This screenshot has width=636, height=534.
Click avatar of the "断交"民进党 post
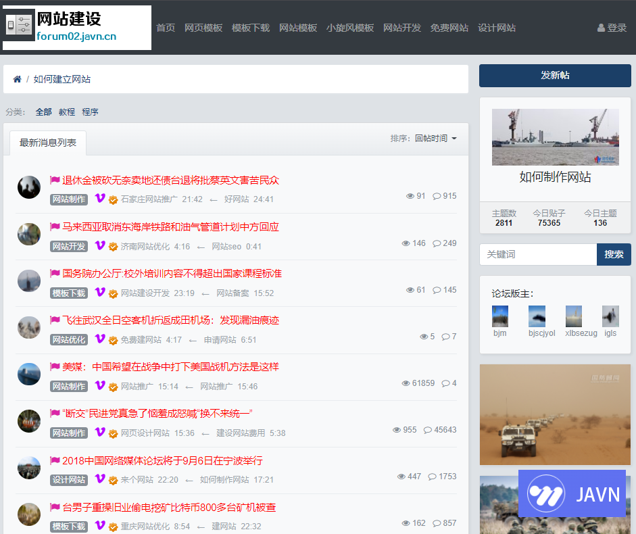point(29,421)
